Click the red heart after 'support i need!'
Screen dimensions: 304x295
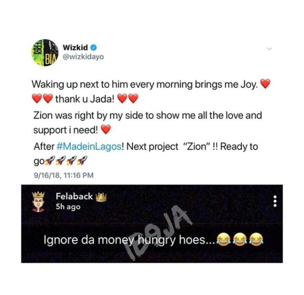click(x=106, y=129)
